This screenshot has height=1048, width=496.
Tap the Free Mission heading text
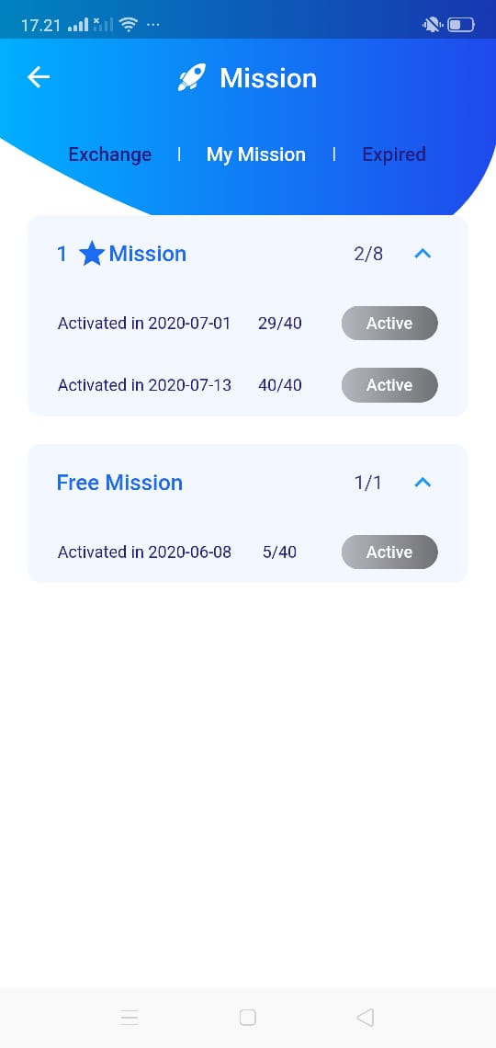(119, 483)
